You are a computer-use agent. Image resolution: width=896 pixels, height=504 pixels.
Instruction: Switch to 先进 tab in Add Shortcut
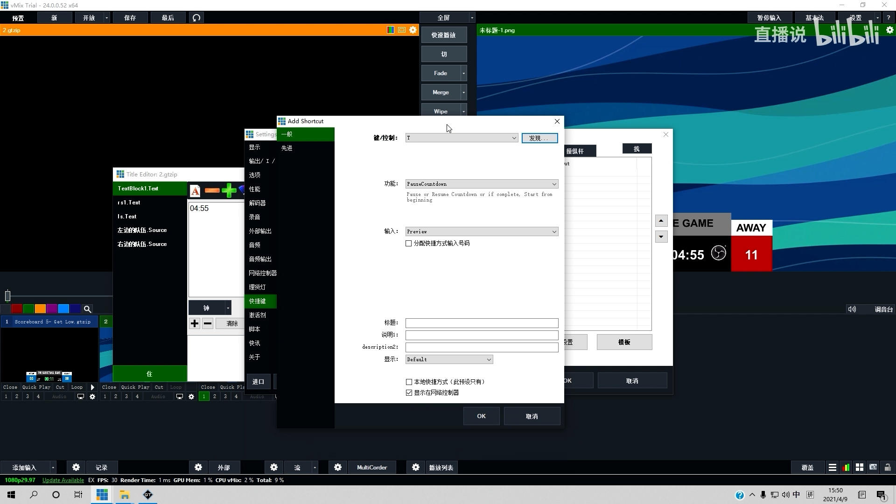[287, 148]
